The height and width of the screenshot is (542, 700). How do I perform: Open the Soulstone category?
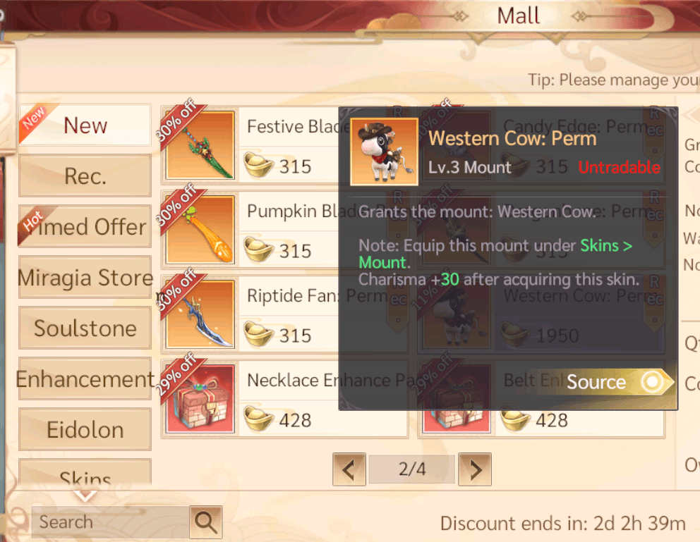(x=85, y=328)
